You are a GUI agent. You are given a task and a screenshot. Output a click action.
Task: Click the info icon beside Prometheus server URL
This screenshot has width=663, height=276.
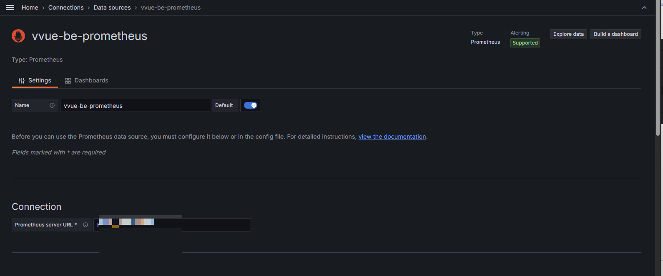85,225
